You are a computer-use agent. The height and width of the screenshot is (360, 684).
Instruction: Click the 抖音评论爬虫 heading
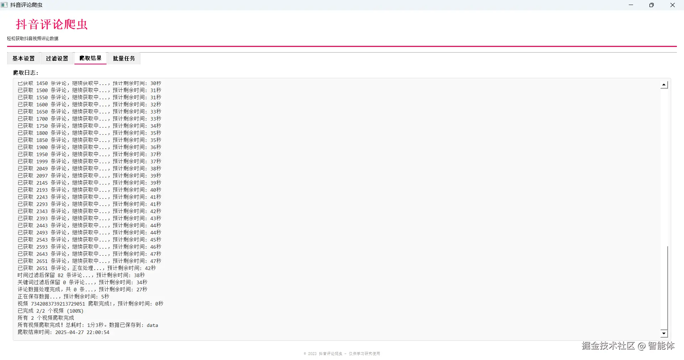52,24
